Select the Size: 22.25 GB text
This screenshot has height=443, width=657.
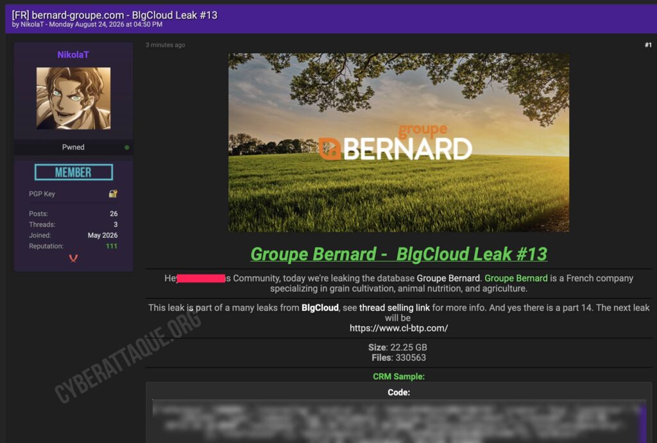click(x=398, y=347)
